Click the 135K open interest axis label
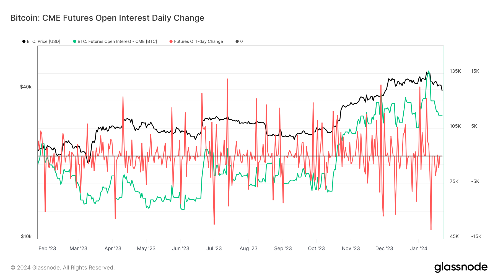The image size is (498, 280). pos(455,71)
